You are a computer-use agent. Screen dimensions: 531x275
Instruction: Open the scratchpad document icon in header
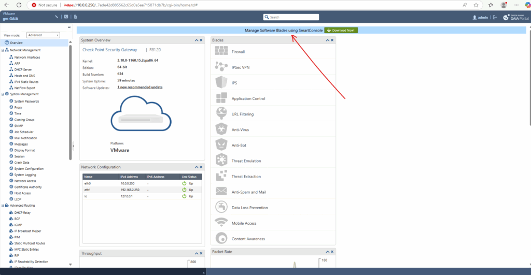click(x=76, y=17)
